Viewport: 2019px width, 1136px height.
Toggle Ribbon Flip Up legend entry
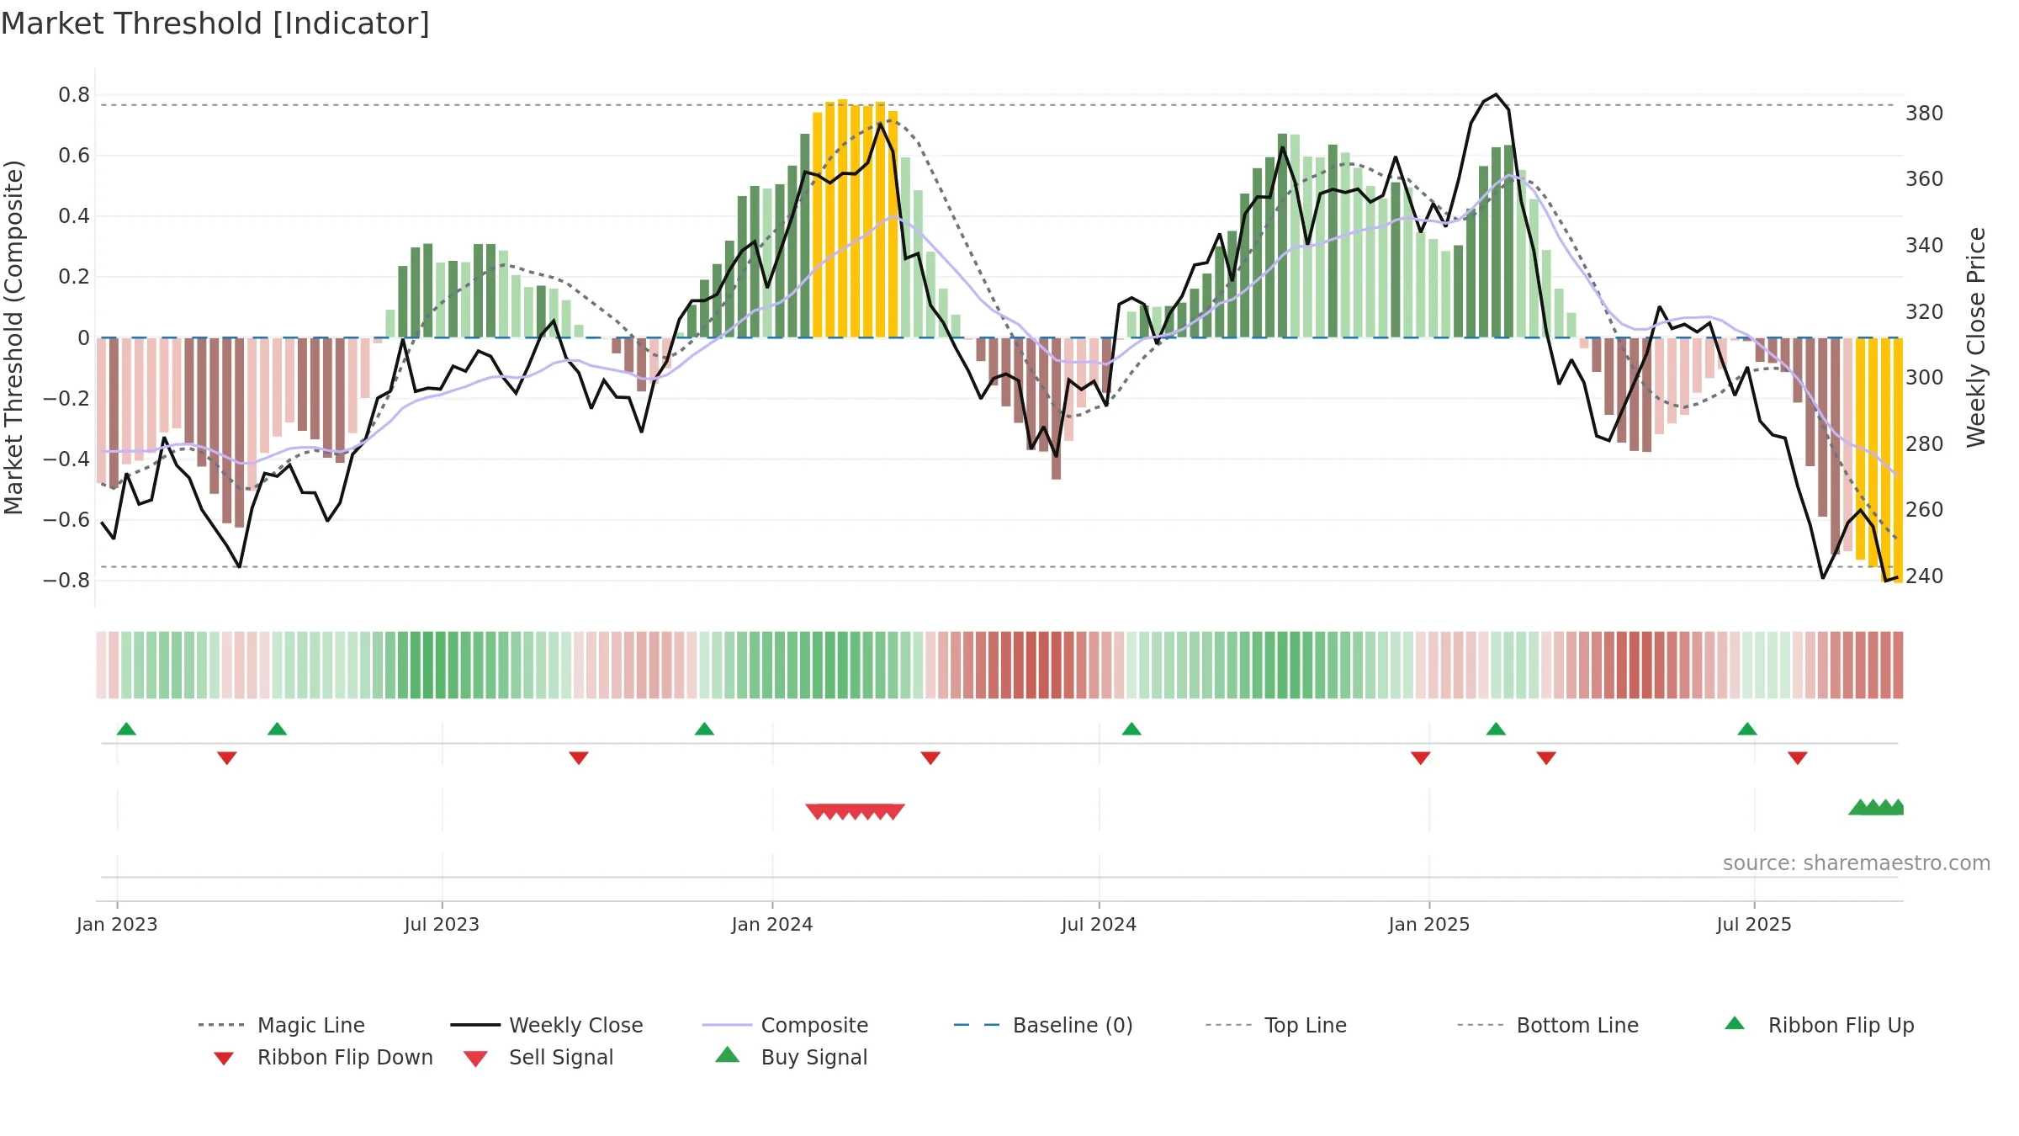[x=1819, y=1025]
